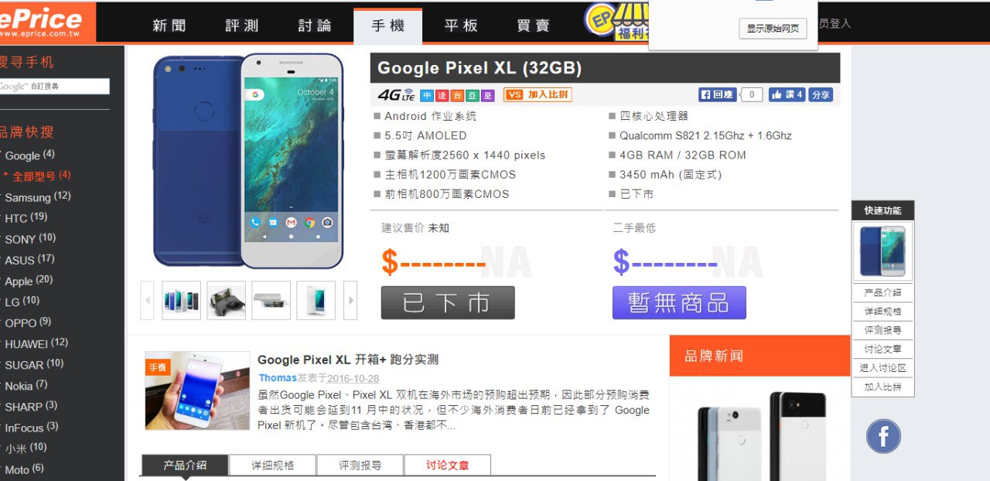The width and height of the screenshot is (990, 481).
Task: Click the previous thumbnail arrow
Action: 147,300
